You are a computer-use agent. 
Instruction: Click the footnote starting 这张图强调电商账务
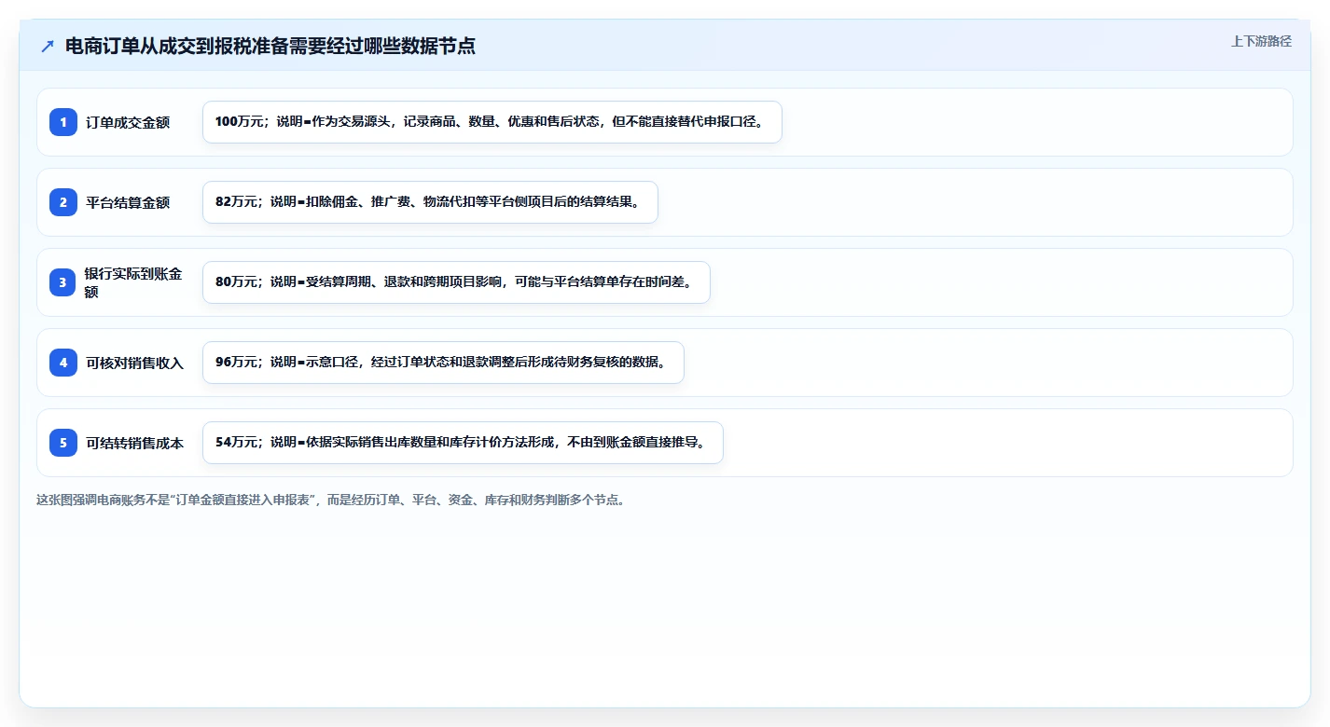point(330,500)
